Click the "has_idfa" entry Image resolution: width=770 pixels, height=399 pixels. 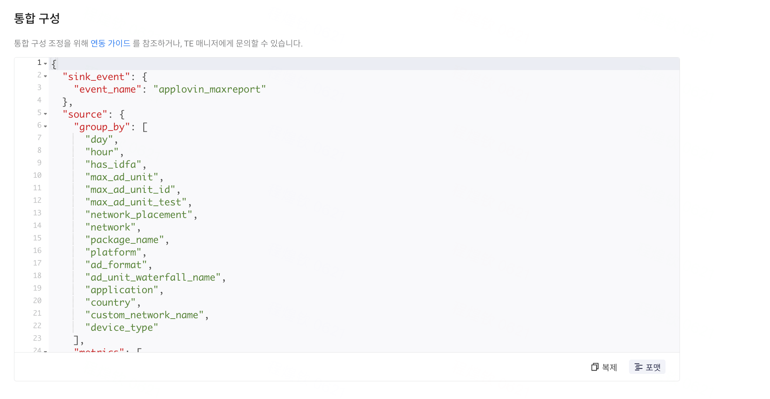tap(113, 164)
